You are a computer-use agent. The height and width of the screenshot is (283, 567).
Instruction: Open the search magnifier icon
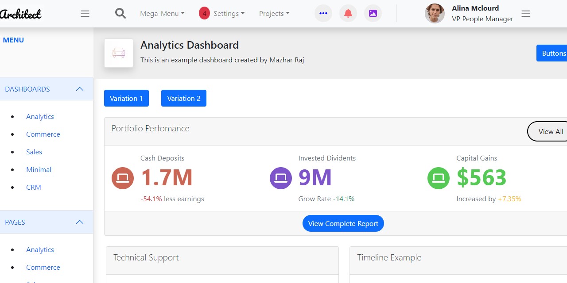tap(120, 13)
